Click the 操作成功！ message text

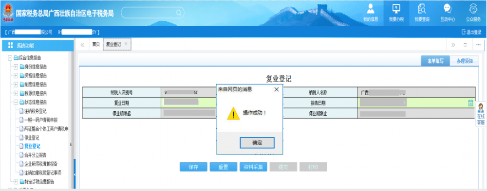255,112
